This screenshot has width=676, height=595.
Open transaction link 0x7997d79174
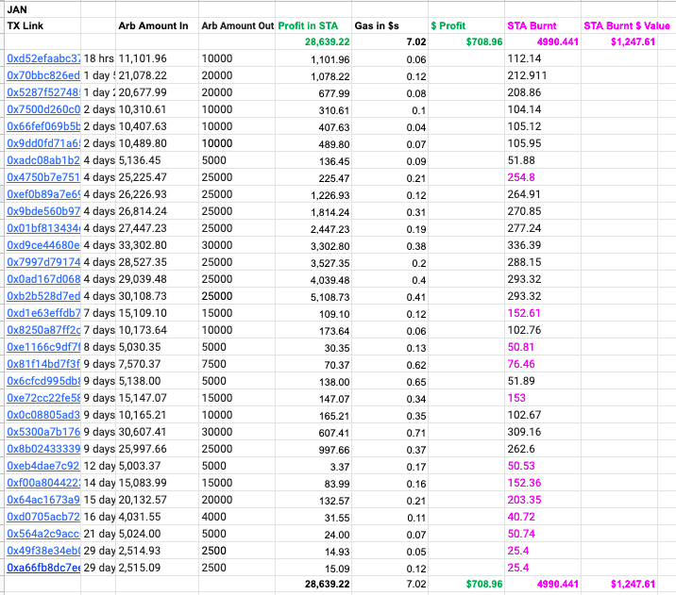click(43, 262)
